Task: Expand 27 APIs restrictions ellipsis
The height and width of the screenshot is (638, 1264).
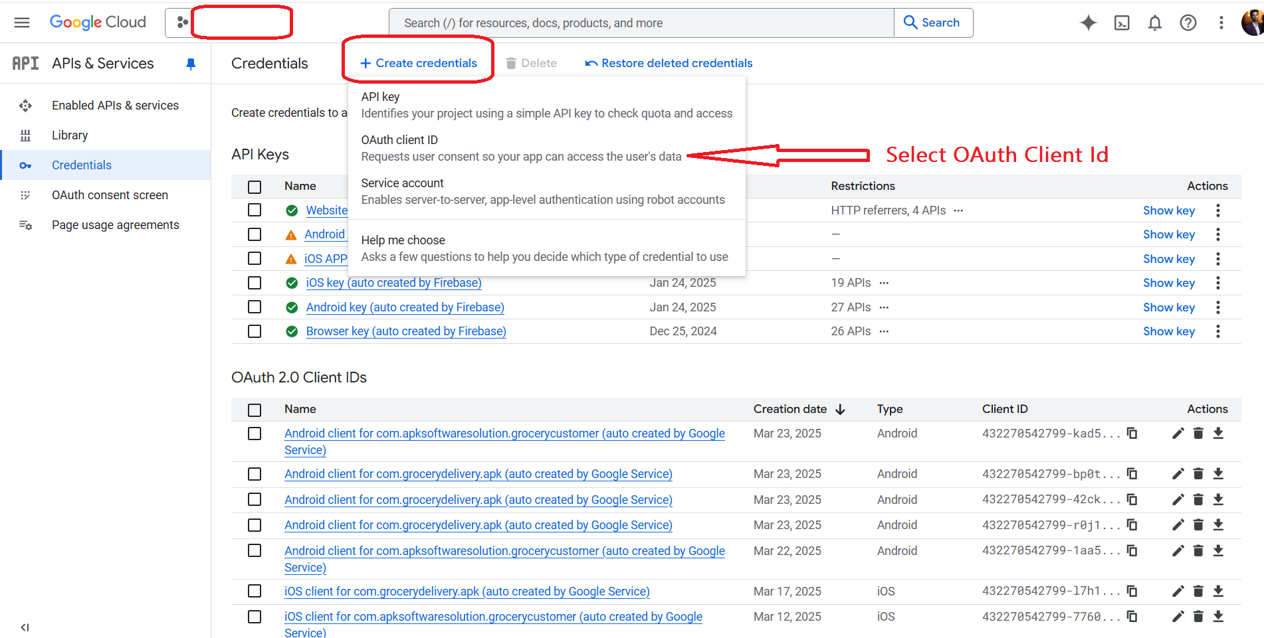Action: point(884,307)
